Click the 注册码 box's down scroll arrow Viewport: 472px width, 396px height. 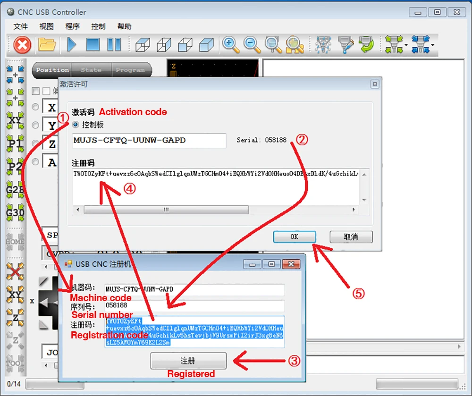(364, 200)
